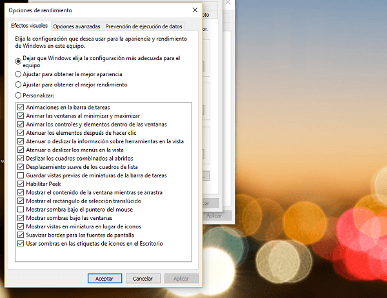
Task: Uncheck 'Usar sombras en las etiquetas de iconos'
Action: pos(21,244)
